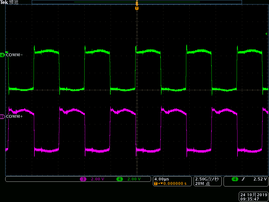Click the date 24 10月 2019 readout
269x202 pixels.
[x=254, y=195]
